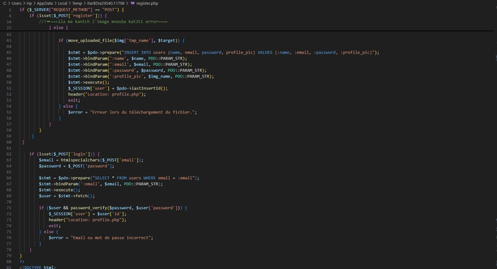Click the '} else {' on line 54
Viewport: 497px width, 269px height.
pyautogui.click(x=68, y=106)
